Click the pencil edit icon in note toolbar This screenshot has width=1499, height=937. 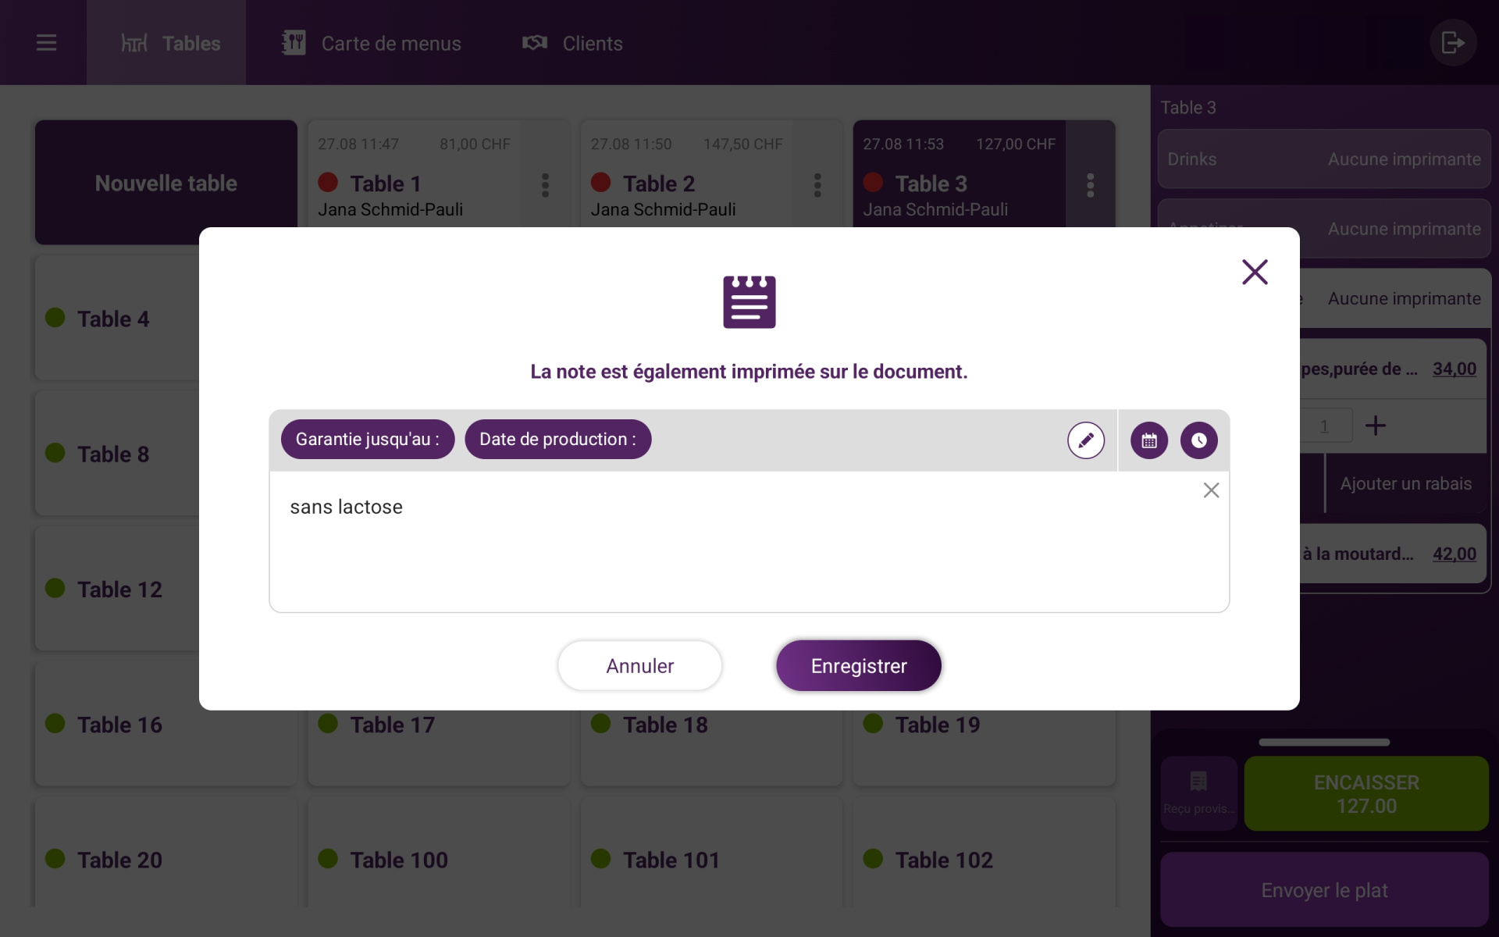click(1085, 440)
